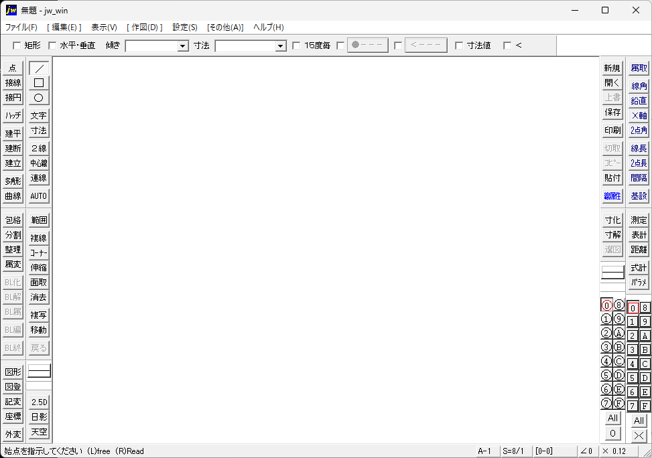Select the rectangle drawing tool
Viewport: 652px width, 458px height.
39,83
